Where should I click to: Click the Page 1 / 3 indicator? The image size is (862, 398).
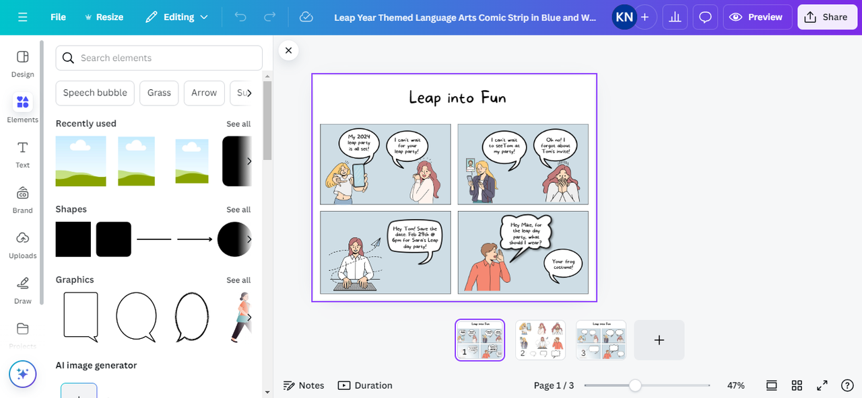[554, 385]
